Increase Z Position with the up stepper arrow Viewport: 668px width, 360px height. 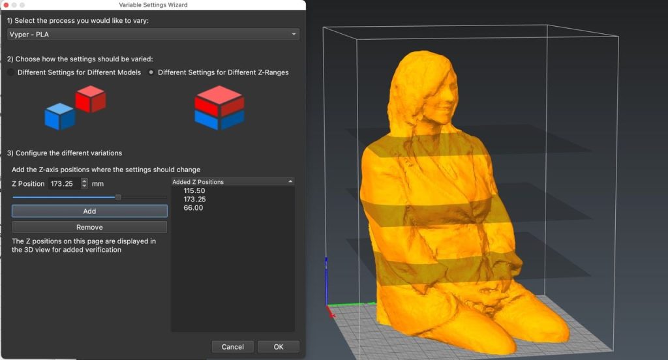point(84,181)
